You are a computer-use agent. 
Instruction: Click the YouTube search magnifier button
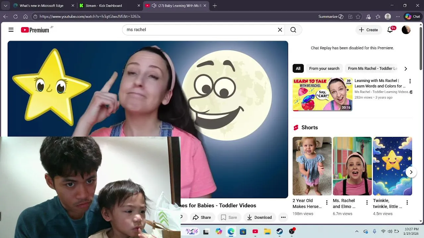click(293, 30)
